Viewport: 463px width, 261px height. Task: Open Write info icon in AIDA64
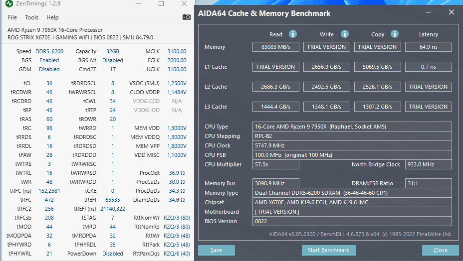tap(345, 34)
